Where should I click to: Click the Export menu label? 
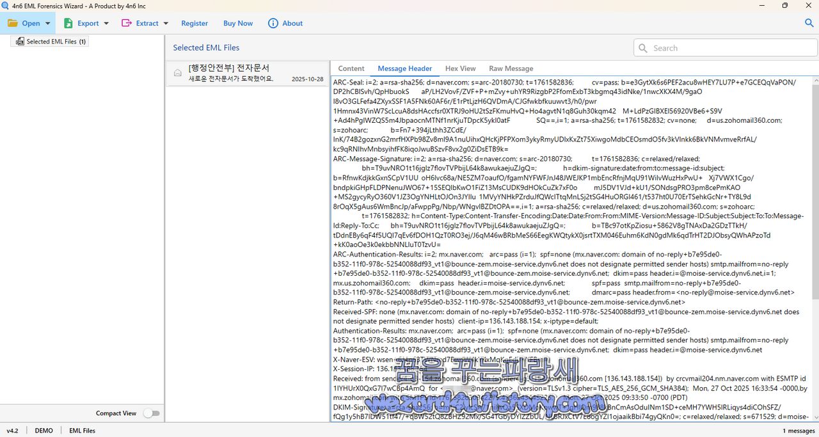[88, 23]
